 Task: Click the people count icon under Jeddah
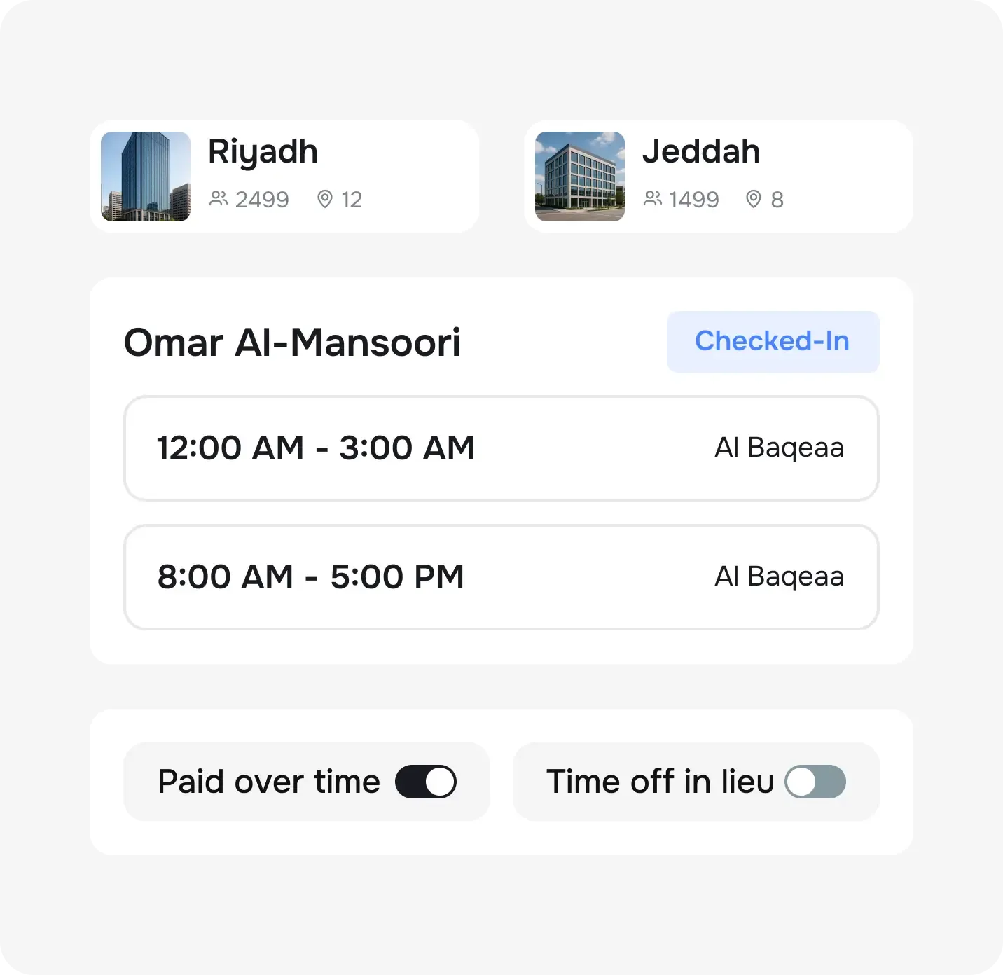tap(653, 200)
